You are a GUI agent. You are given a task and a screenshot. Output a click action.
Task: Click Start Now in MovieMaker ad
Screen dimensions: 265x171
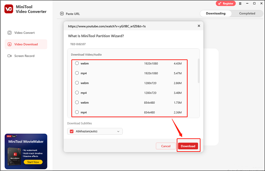click(33, 162)
